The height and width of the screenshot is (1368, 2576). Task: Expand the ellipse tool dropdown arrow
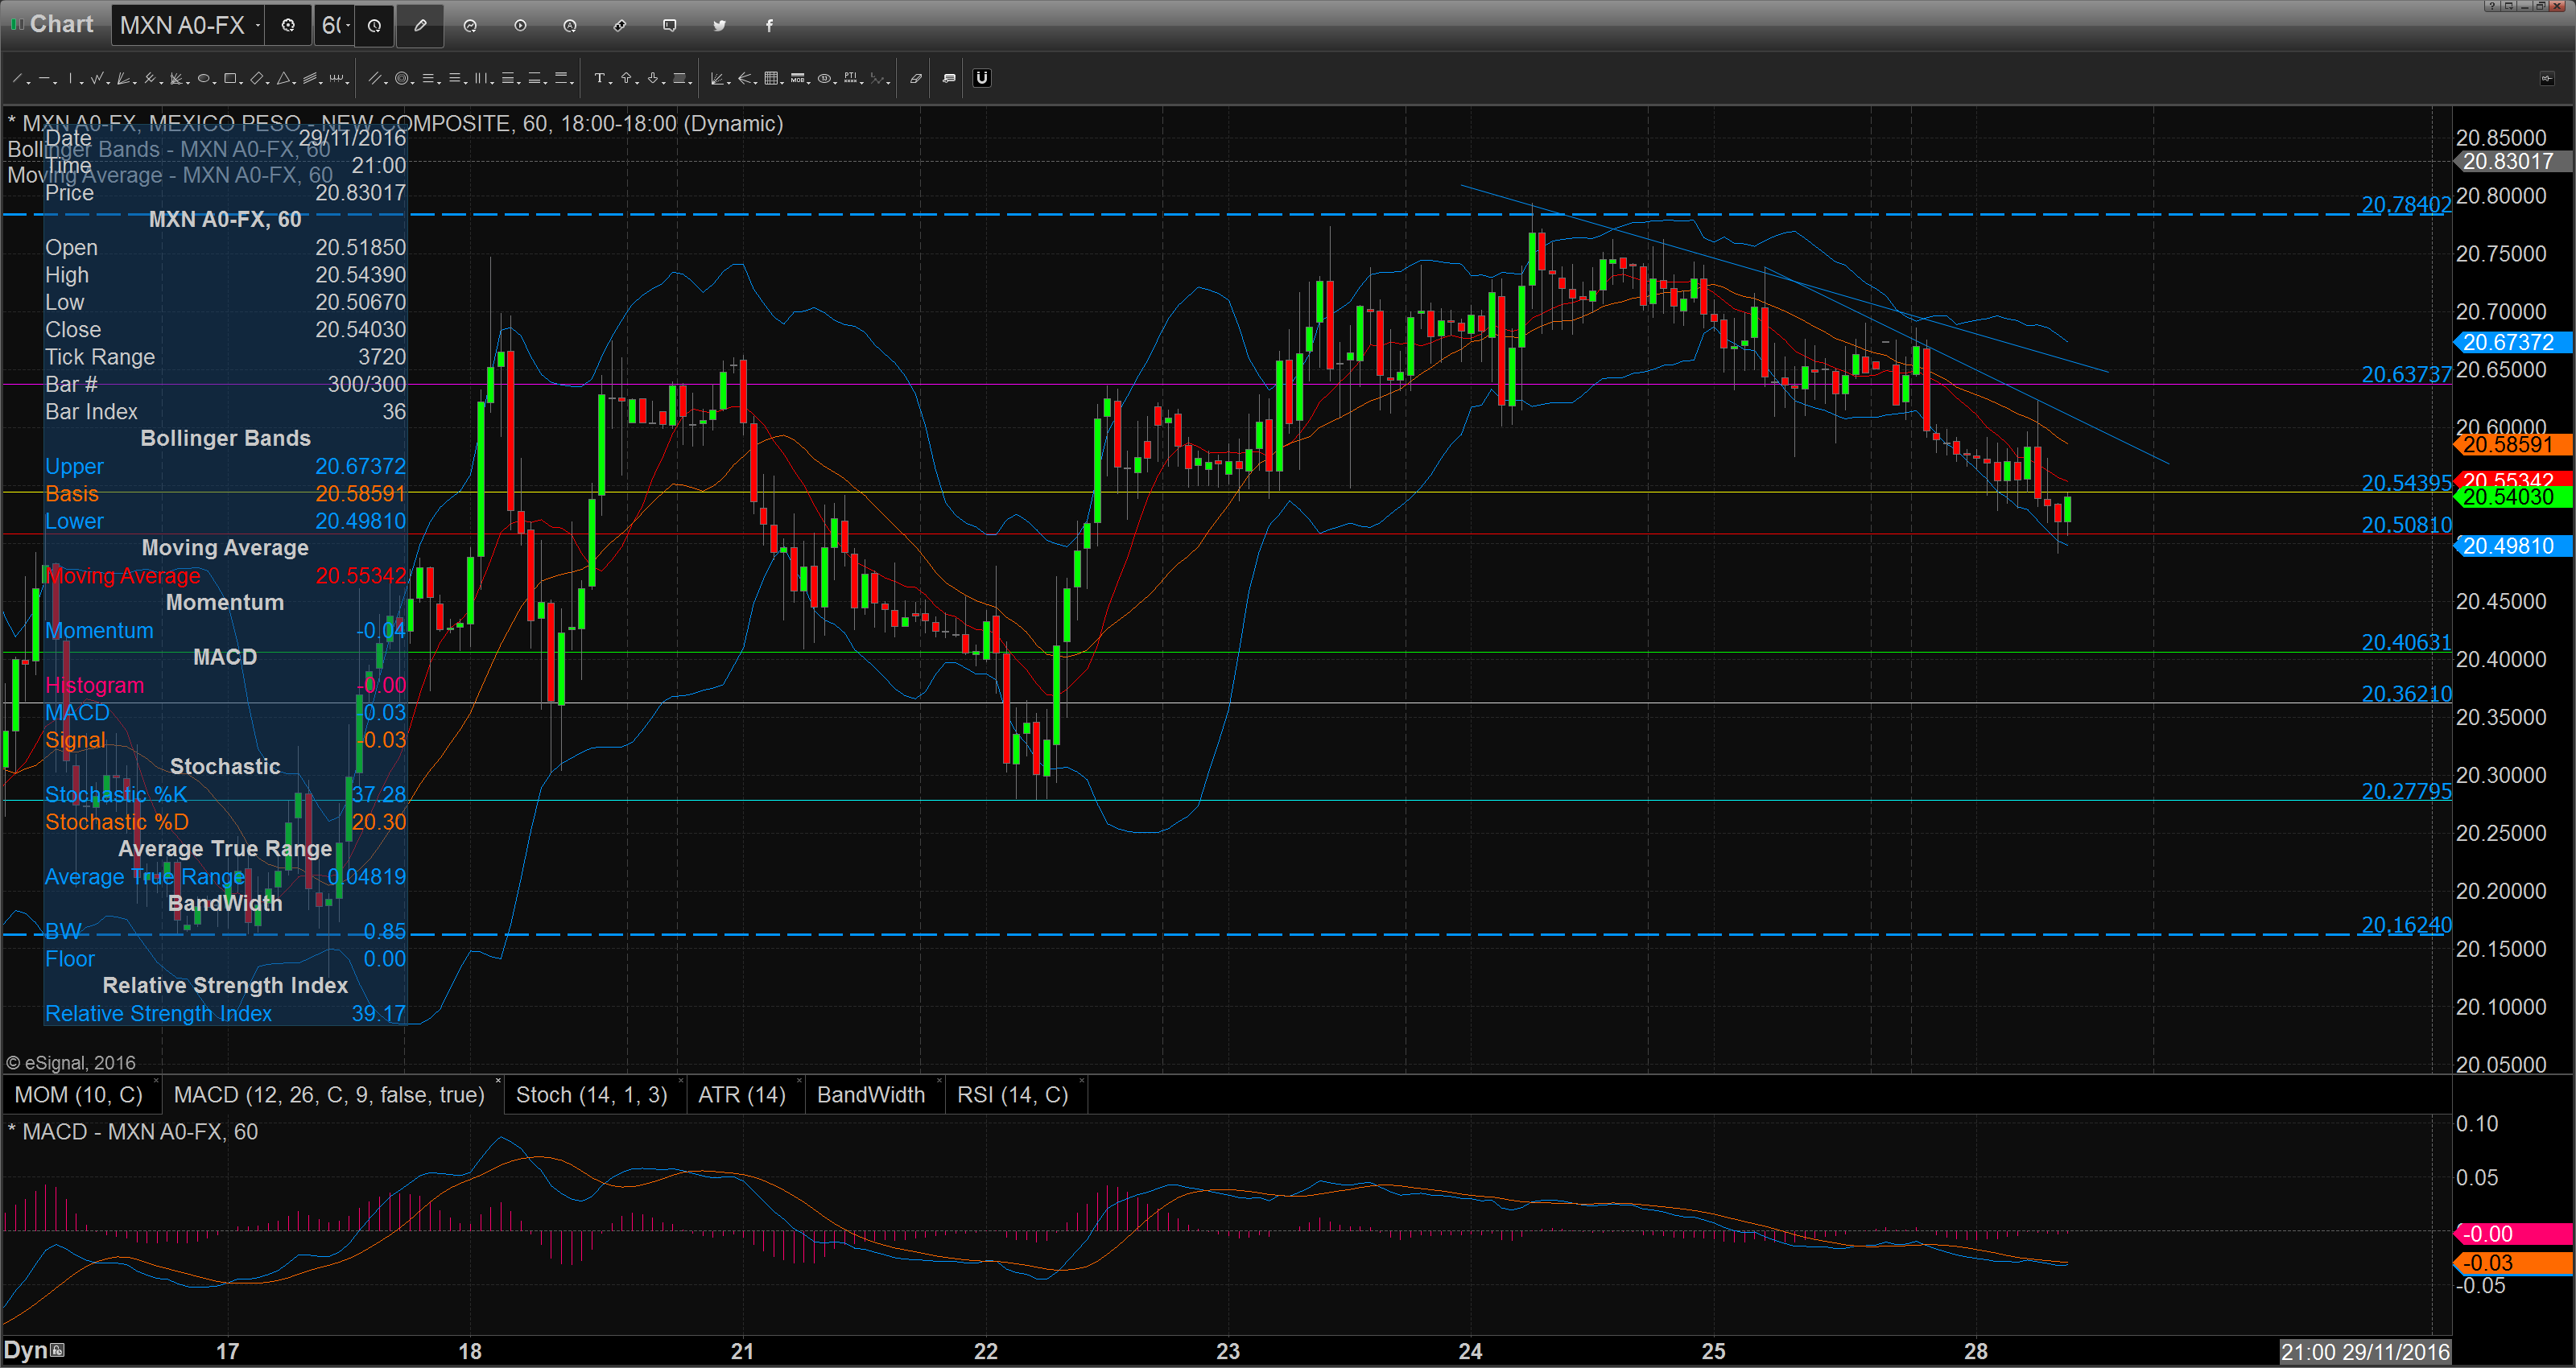tap(215, 83)
